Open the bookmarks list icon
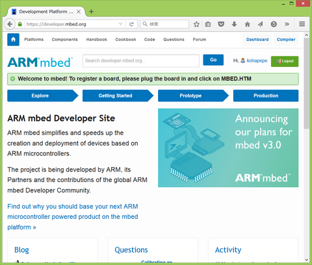Image resolution: width=312 pixels, height=265 pixels. point(208,24)
